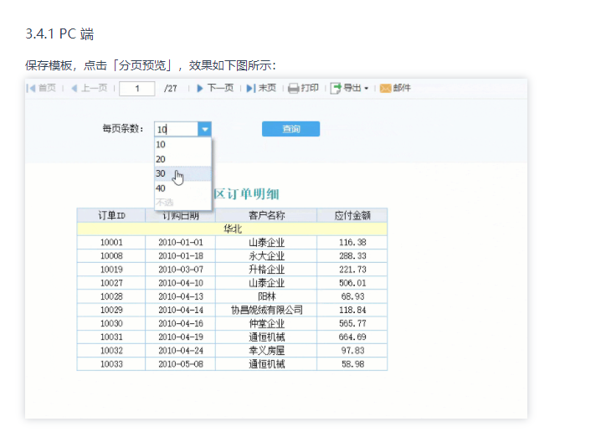
Task: Click the 华北 region group row
Action: (232, 229)
